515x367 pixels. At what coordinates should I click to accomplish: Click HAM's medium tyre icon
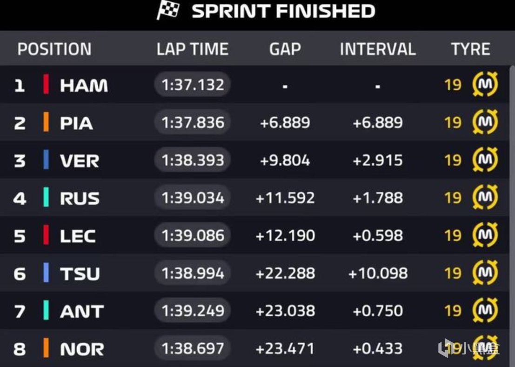click(x=485, y=85)
